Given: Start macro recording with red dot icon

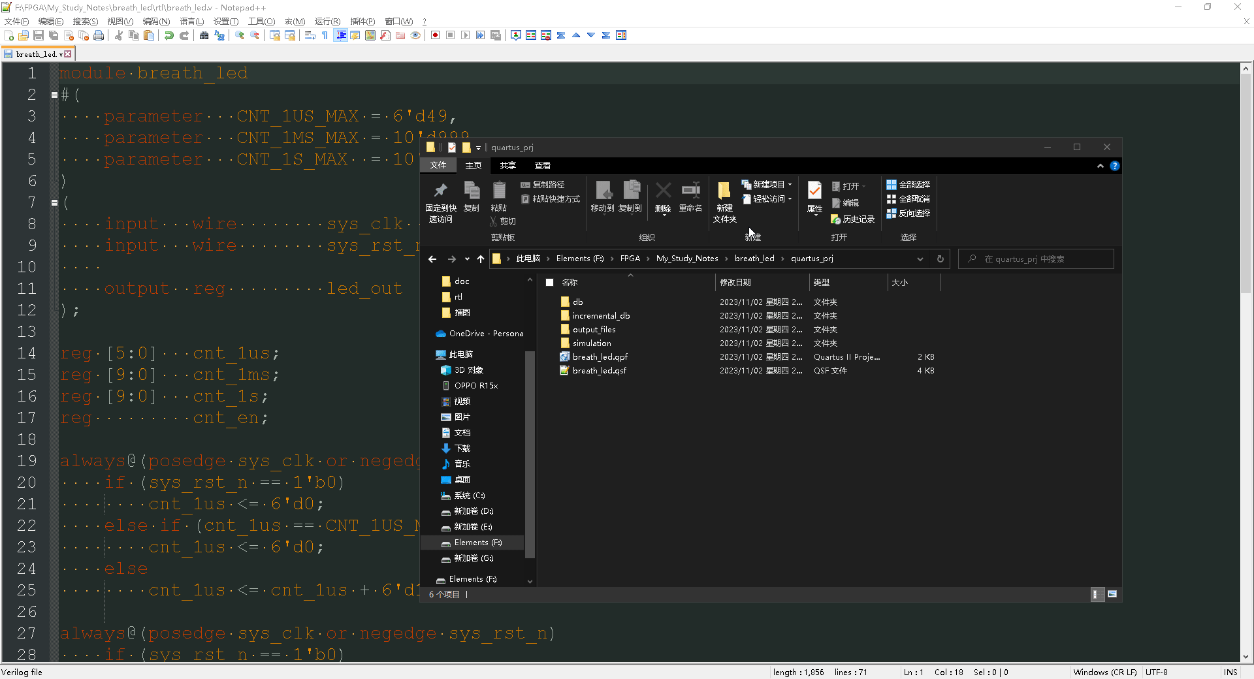Looking at the screenshot, I should tap(436, 35).
